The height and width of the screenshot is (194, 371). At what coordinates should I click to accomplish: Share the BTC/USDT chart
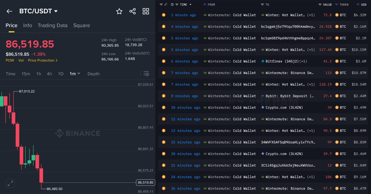(x=132, y=11)
